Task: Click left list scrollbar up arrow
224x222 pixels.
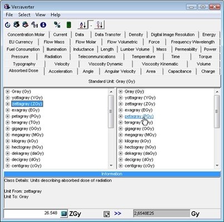Action: (x=111, y=92)
